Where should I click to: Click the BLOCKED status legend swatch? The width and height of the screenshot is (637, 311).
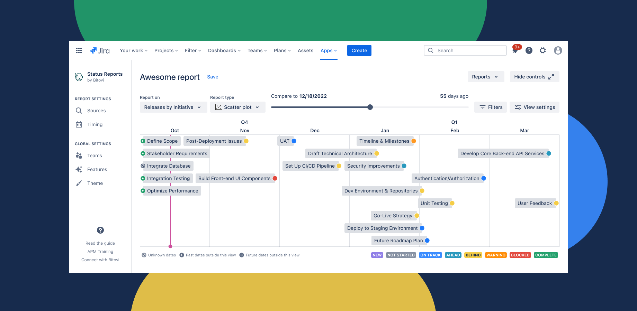click(x=520, y=255)
